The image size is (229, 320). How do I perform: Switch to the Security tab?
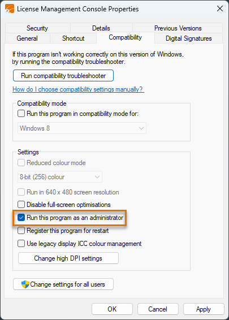point(37,28)
